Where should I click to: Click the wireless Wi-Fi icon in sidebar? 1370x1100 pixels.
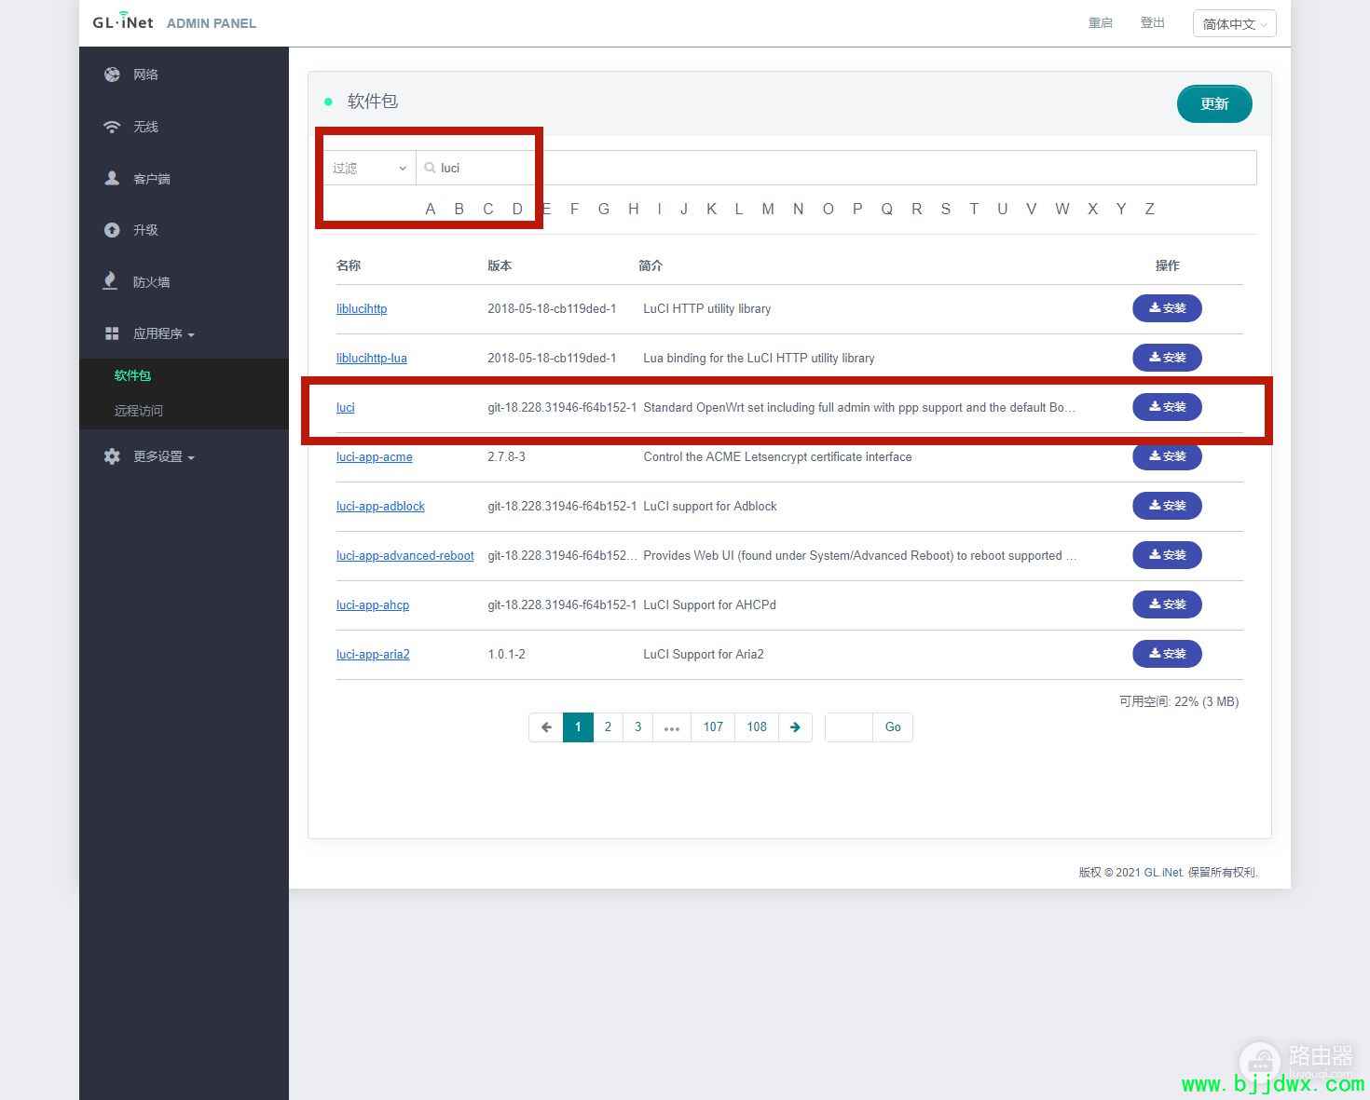[112, 127]
